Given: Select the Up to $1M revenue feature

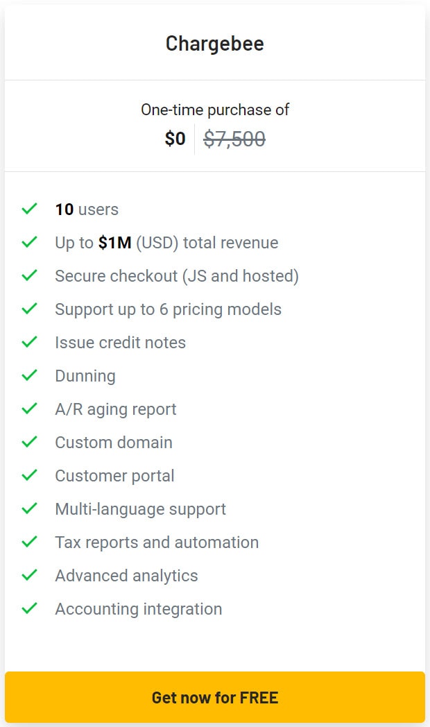Looking at the screenshot, I should pyautogui.click(x=166, y=242).
